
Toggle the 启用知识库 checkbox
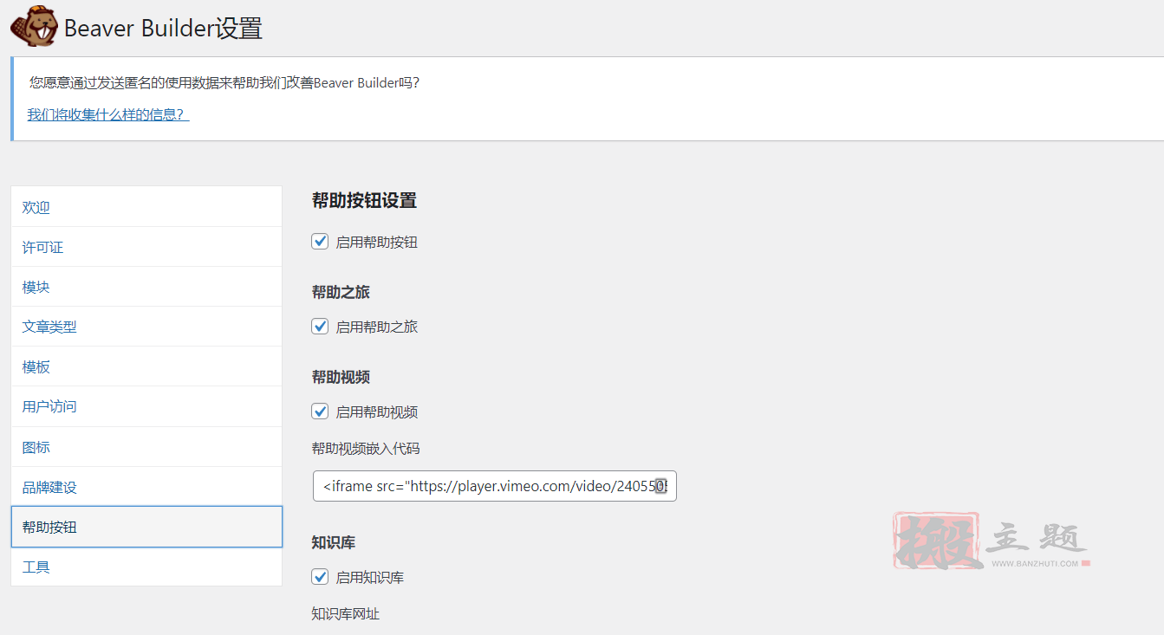point(320,577)
